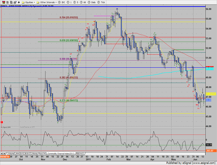Click the 0.382 Fibonacci level label

(x=69, y=78)
